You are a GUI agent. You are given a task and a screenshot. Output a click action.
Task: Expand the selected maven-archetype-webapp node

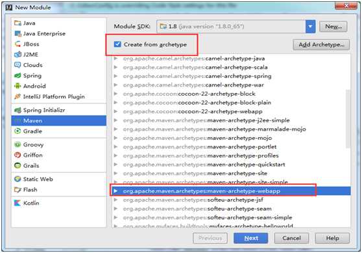(116, 191)
